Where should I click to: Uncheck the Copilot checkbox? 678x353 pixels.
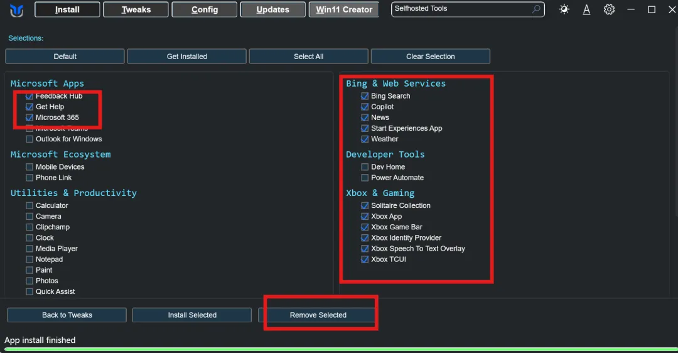[365, 106]
